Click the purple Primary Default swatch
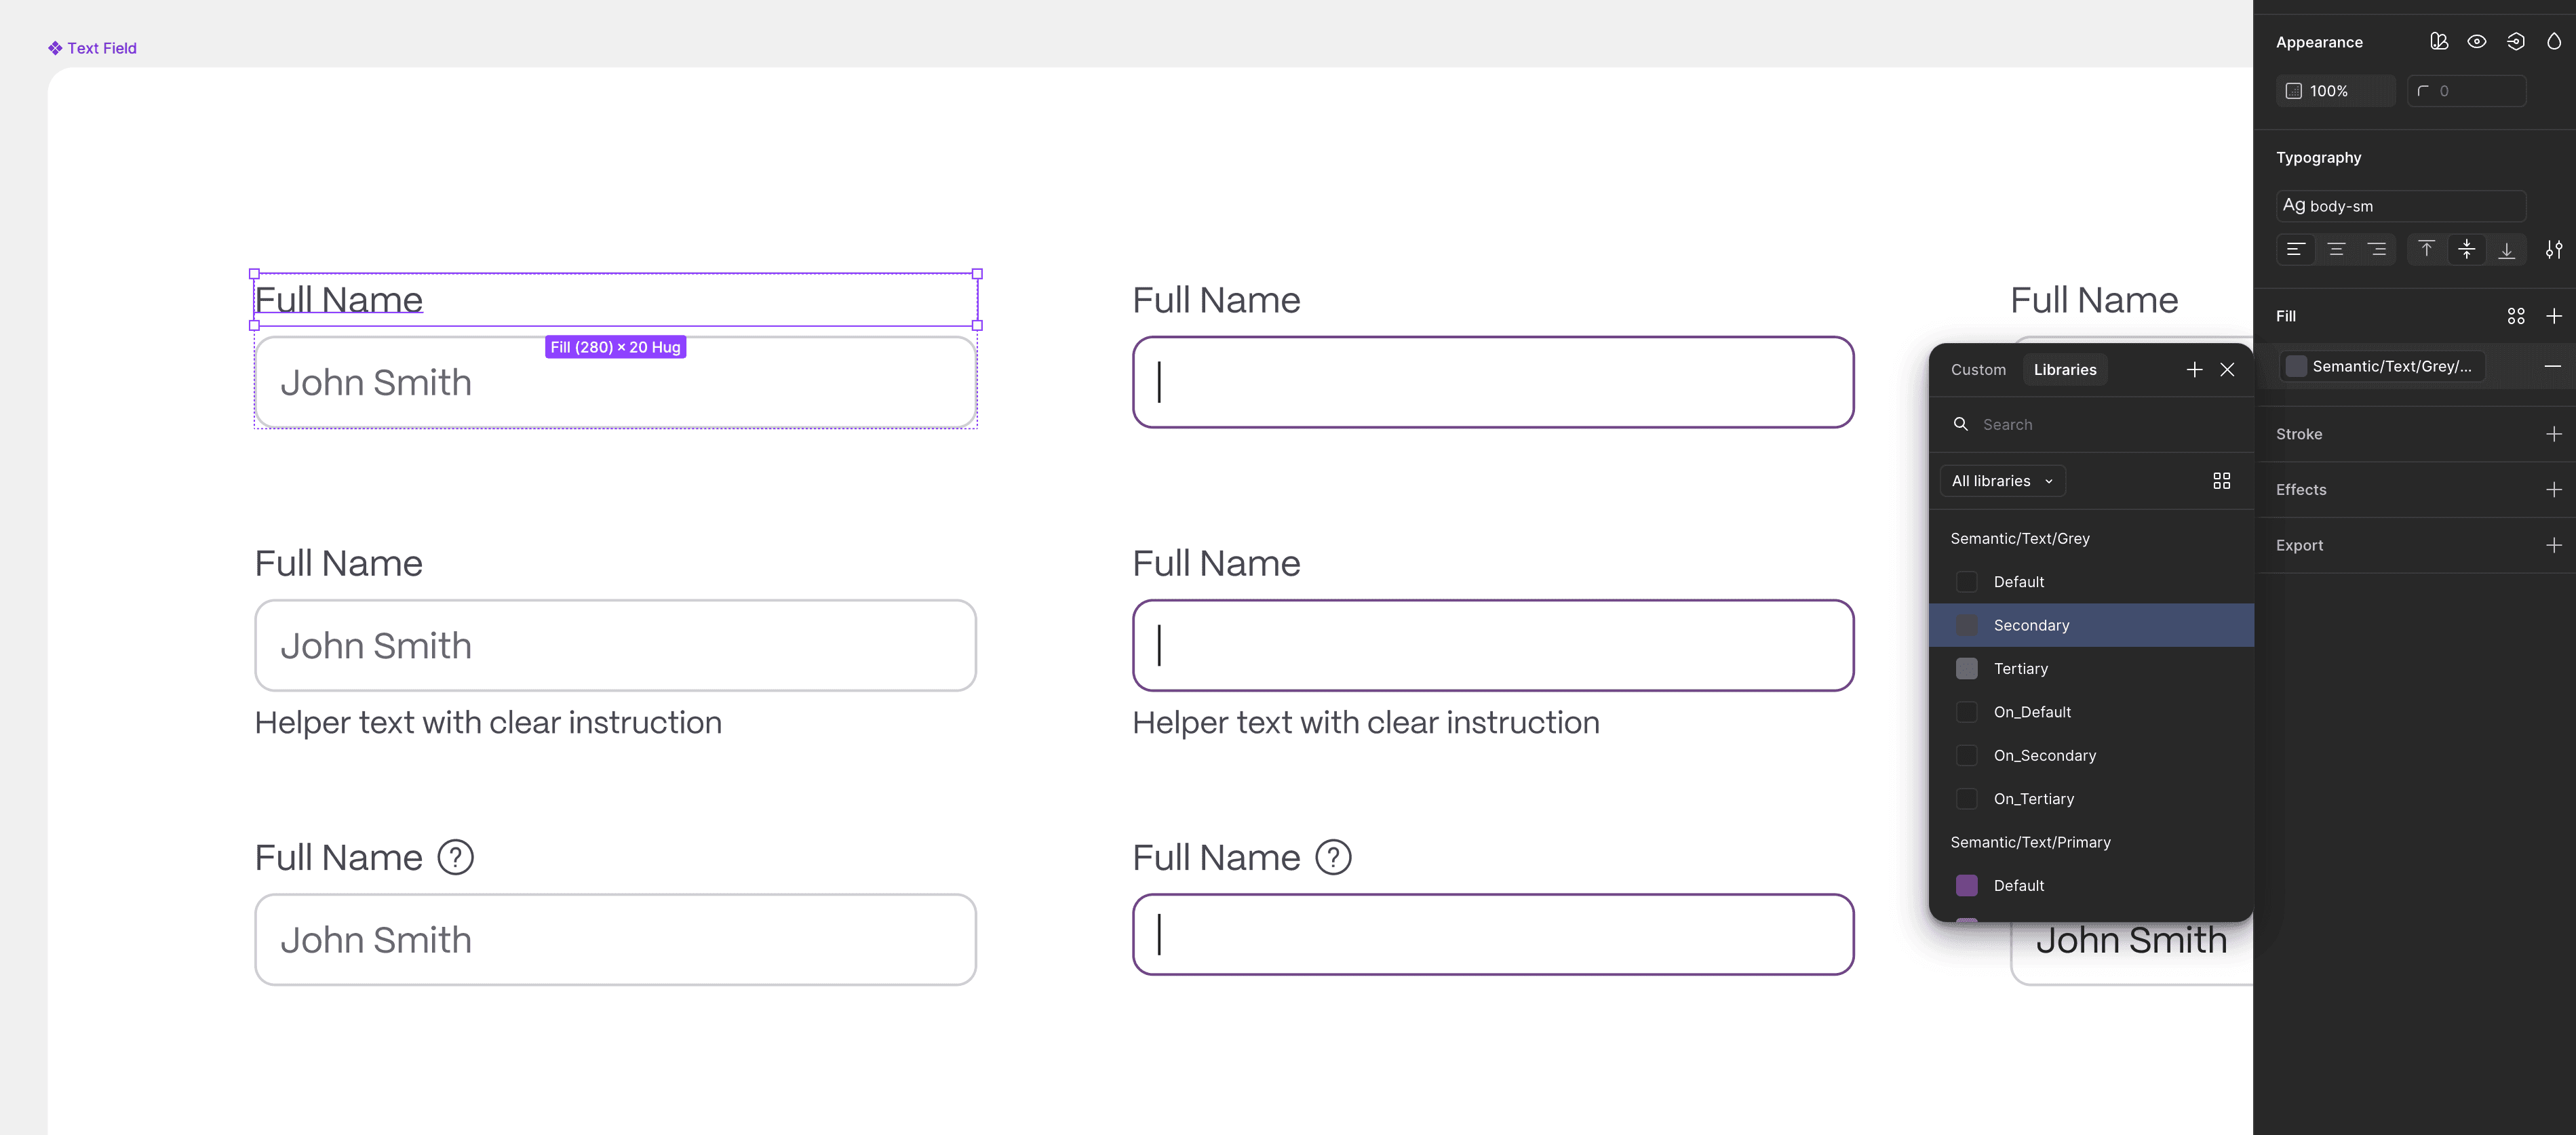This screenshot has height=1135, width=2576. (x=1966, y=885)
